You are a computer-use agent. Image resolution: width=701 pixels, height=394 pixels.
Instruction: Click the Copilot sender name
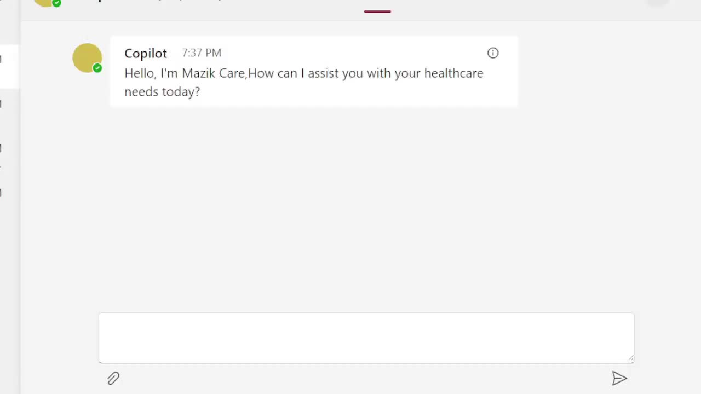146,53
